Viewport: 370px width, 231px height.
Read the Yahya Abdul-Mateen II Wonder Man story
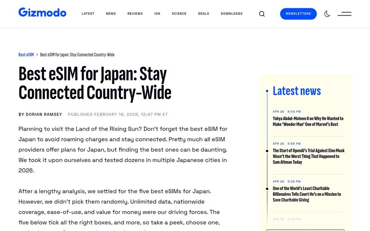point(308,122)
